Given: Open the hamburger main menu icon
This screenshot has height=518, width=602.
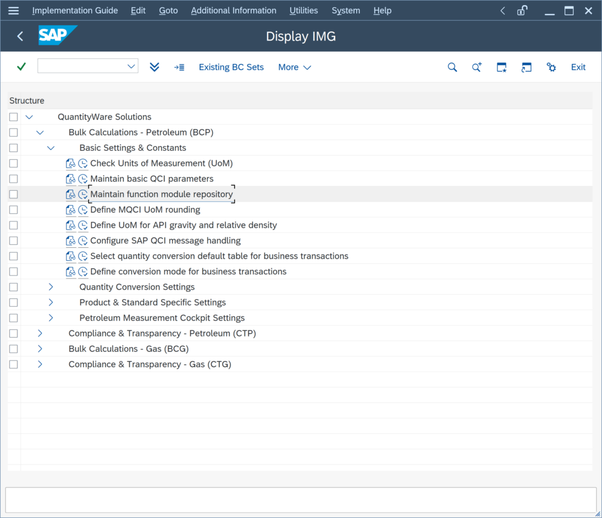Looking at the screenshot, I should 14,11.
